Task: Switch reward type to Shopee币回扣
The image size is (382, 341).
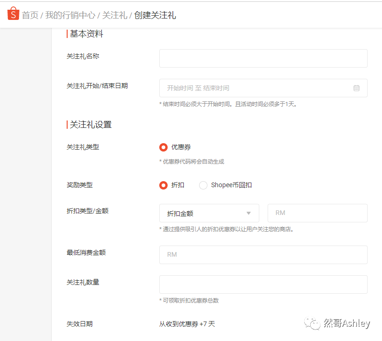Action: tap(203, 185)
